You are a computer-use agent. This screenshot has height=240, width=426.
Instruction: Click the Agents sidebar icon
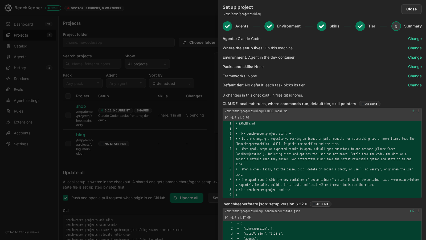8,57
